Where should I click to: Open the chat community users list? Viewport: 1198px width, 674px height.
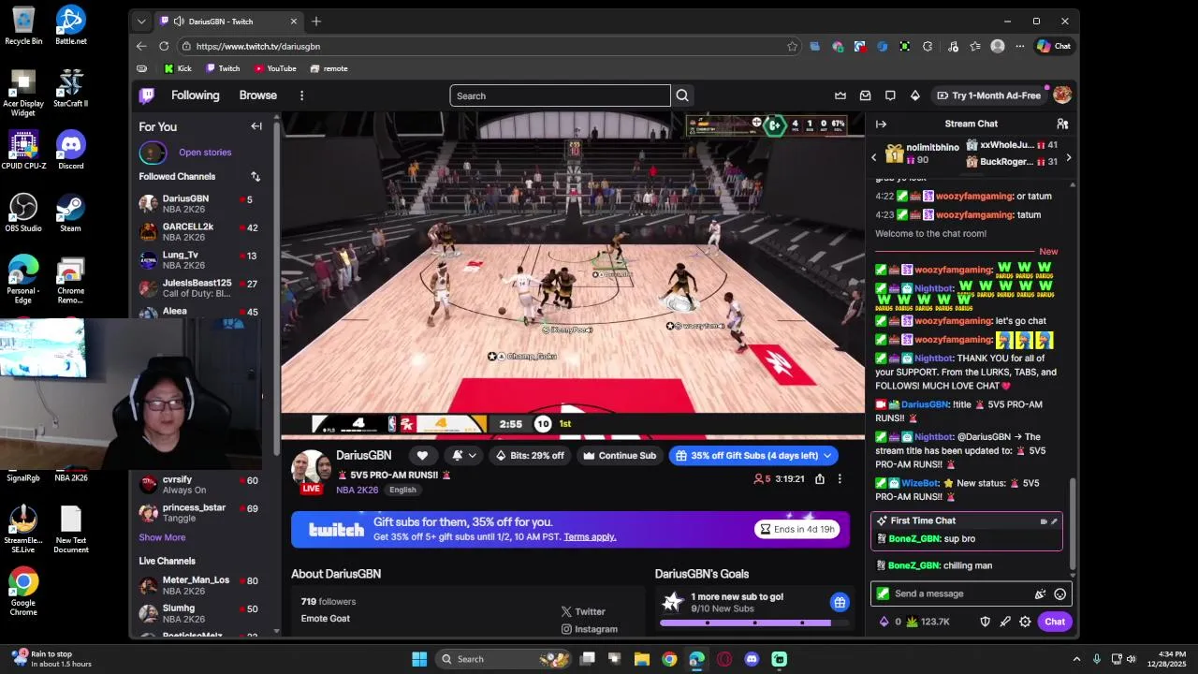tap(1062, 124)
